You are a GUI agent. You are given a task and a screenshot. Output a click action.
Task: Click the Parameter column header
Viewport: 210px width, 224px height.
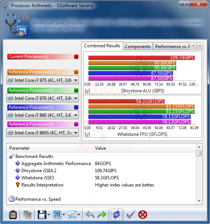(50, 148)
